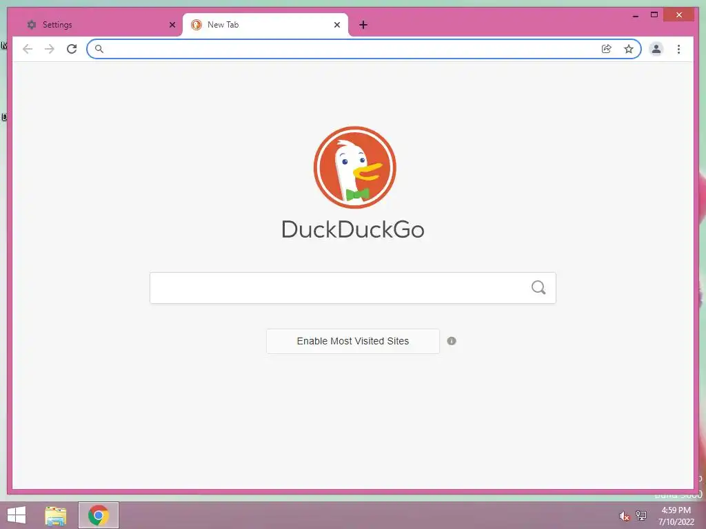
Task: Click the browser back arrow
Action: (x=28, y=49)
